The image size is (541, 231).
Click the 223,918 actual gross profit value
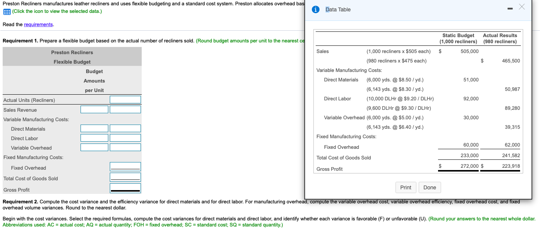tap(511, 166)
